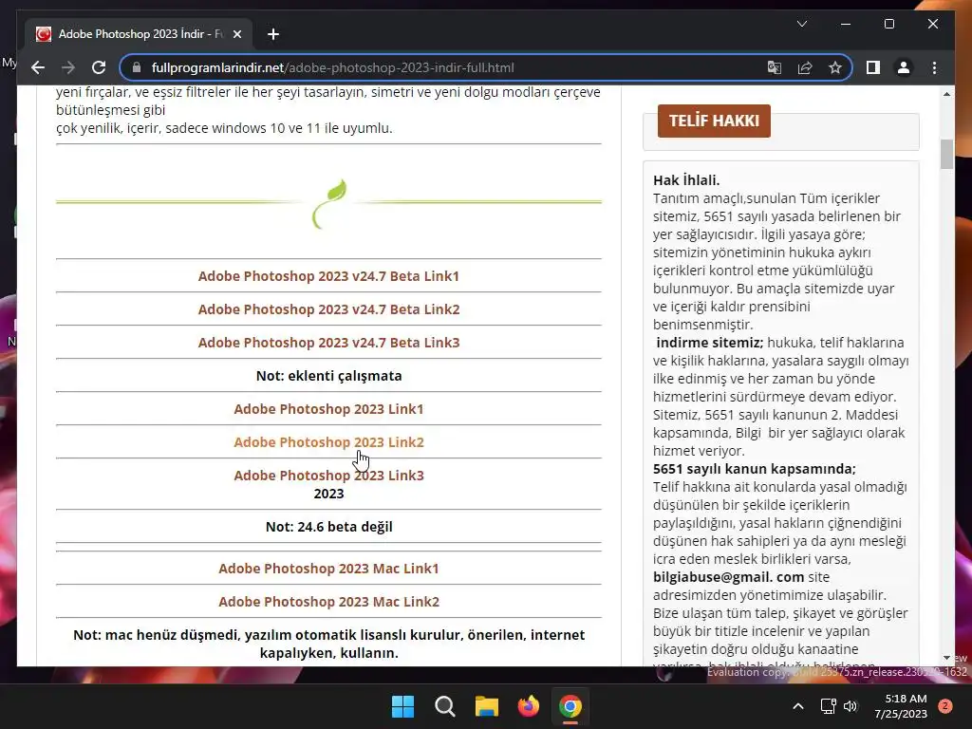Click the TELİF HAKKI heading button
972x729 pixels.
(714, 121)
